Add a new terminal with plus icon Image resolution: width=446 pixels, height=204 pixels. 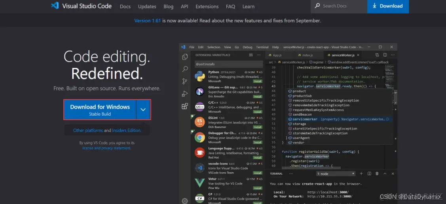(361, 173)
